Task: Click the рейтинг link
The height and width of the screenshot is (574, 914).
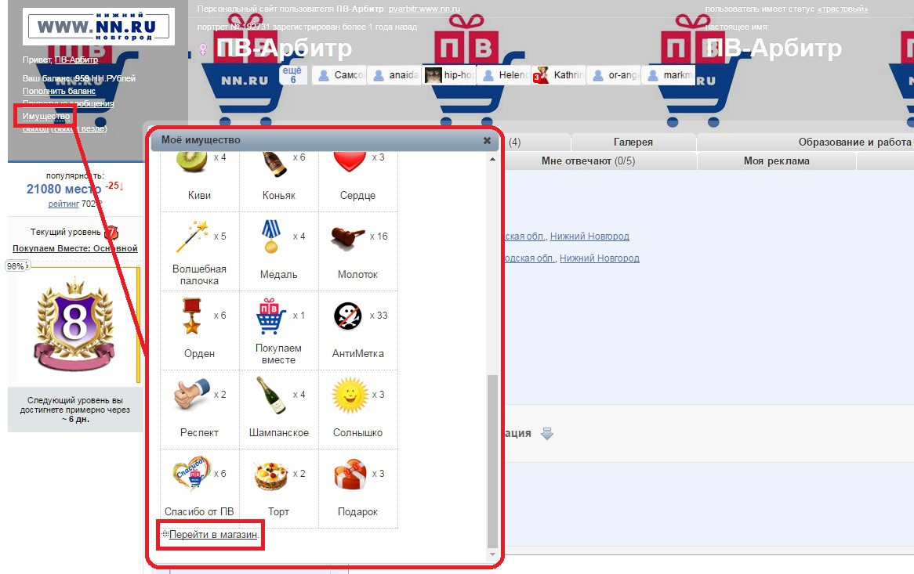Action: pyautogui.click(x=63, y=204)
